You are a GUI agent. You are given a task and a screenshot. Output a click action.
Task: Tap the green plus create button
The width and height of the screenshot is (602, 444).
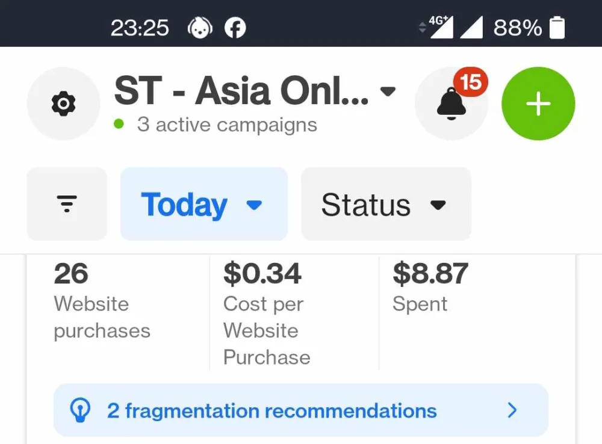538,104
